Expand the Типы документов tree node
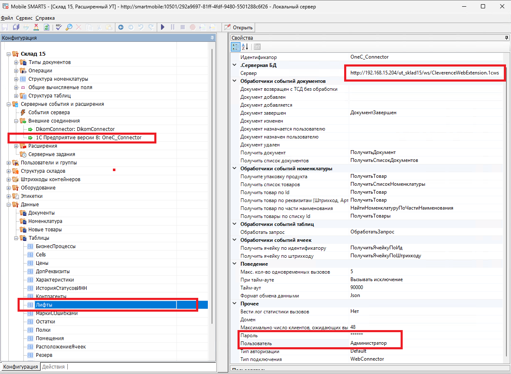 tap(16, 62)
